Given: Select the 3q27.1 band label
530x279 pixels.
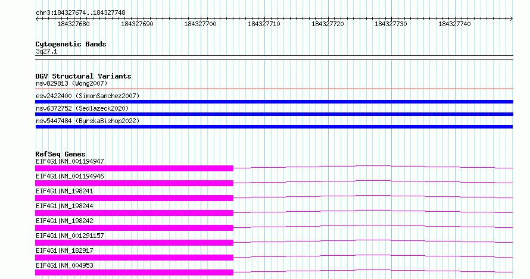Looking at the screenshot, I should pos(46,51).
